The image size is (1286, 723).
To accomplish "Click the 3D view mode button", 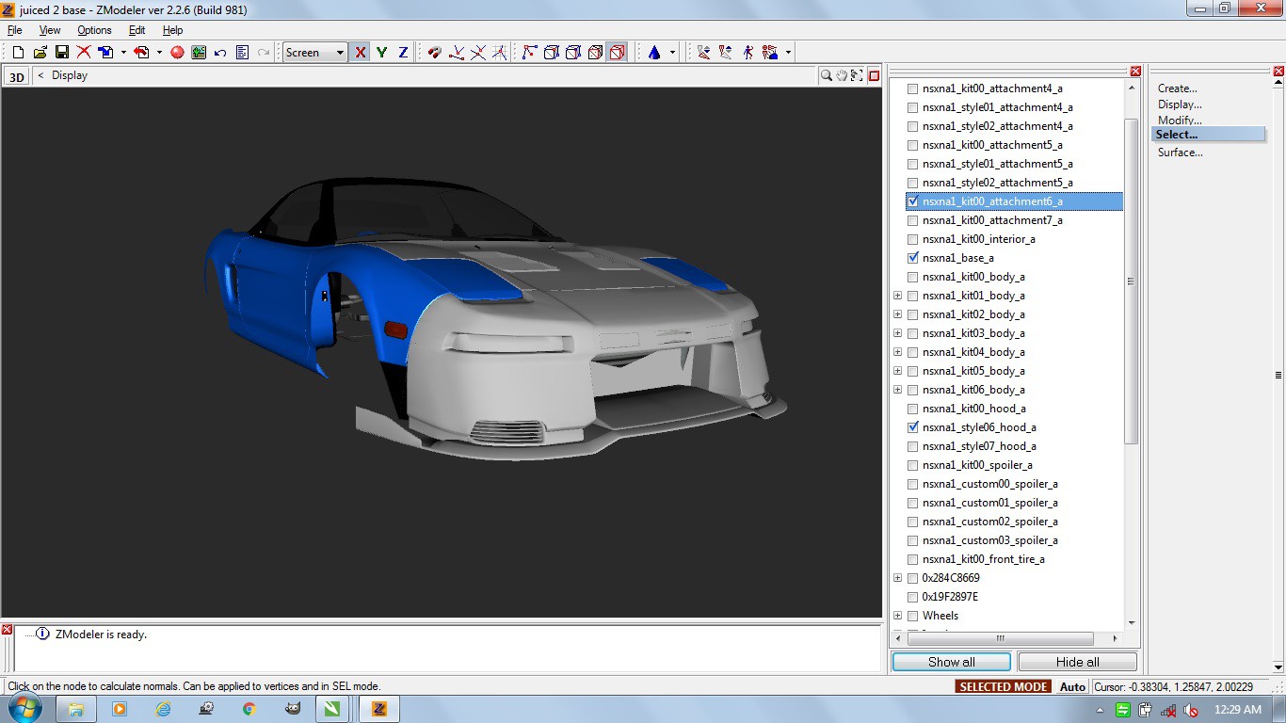I will tap(17, 77).
